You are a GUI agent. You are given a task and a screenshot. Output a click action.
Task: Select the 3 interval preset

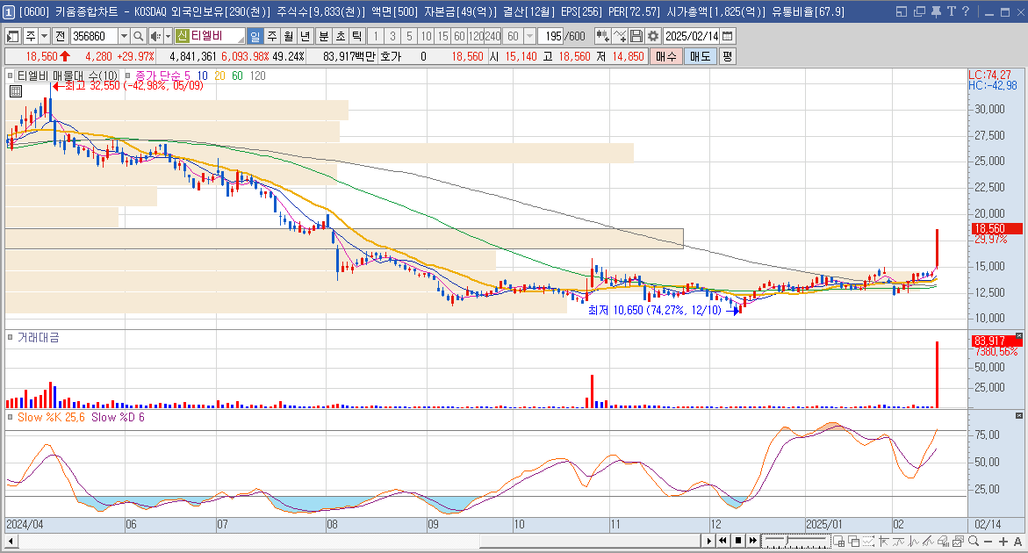click(392, 36)
